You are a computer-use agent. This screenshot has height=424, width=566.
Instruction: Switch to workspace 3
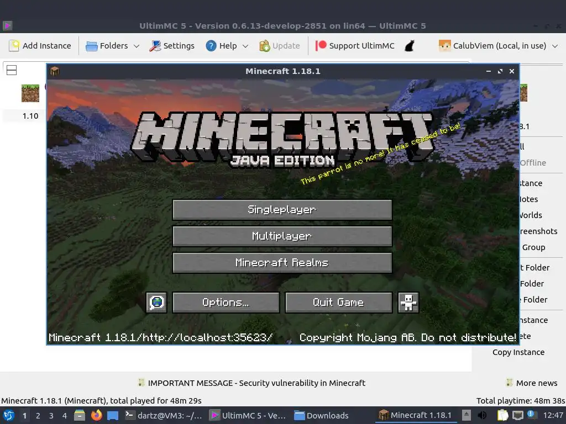pyautogui.click(x=51, y=416)
